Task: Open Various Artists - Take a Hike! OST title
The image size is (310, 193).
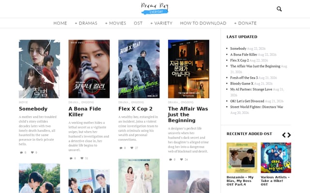Action: tap(275, 181)
